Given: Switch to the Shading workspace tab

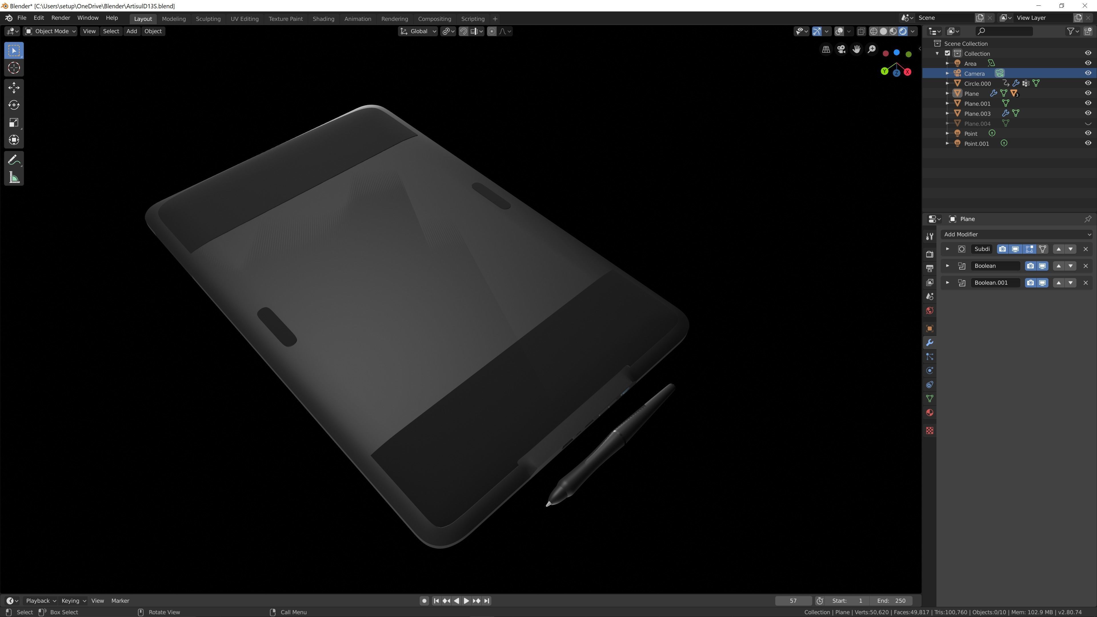Looking at the screenshot, I should (323, 19).
